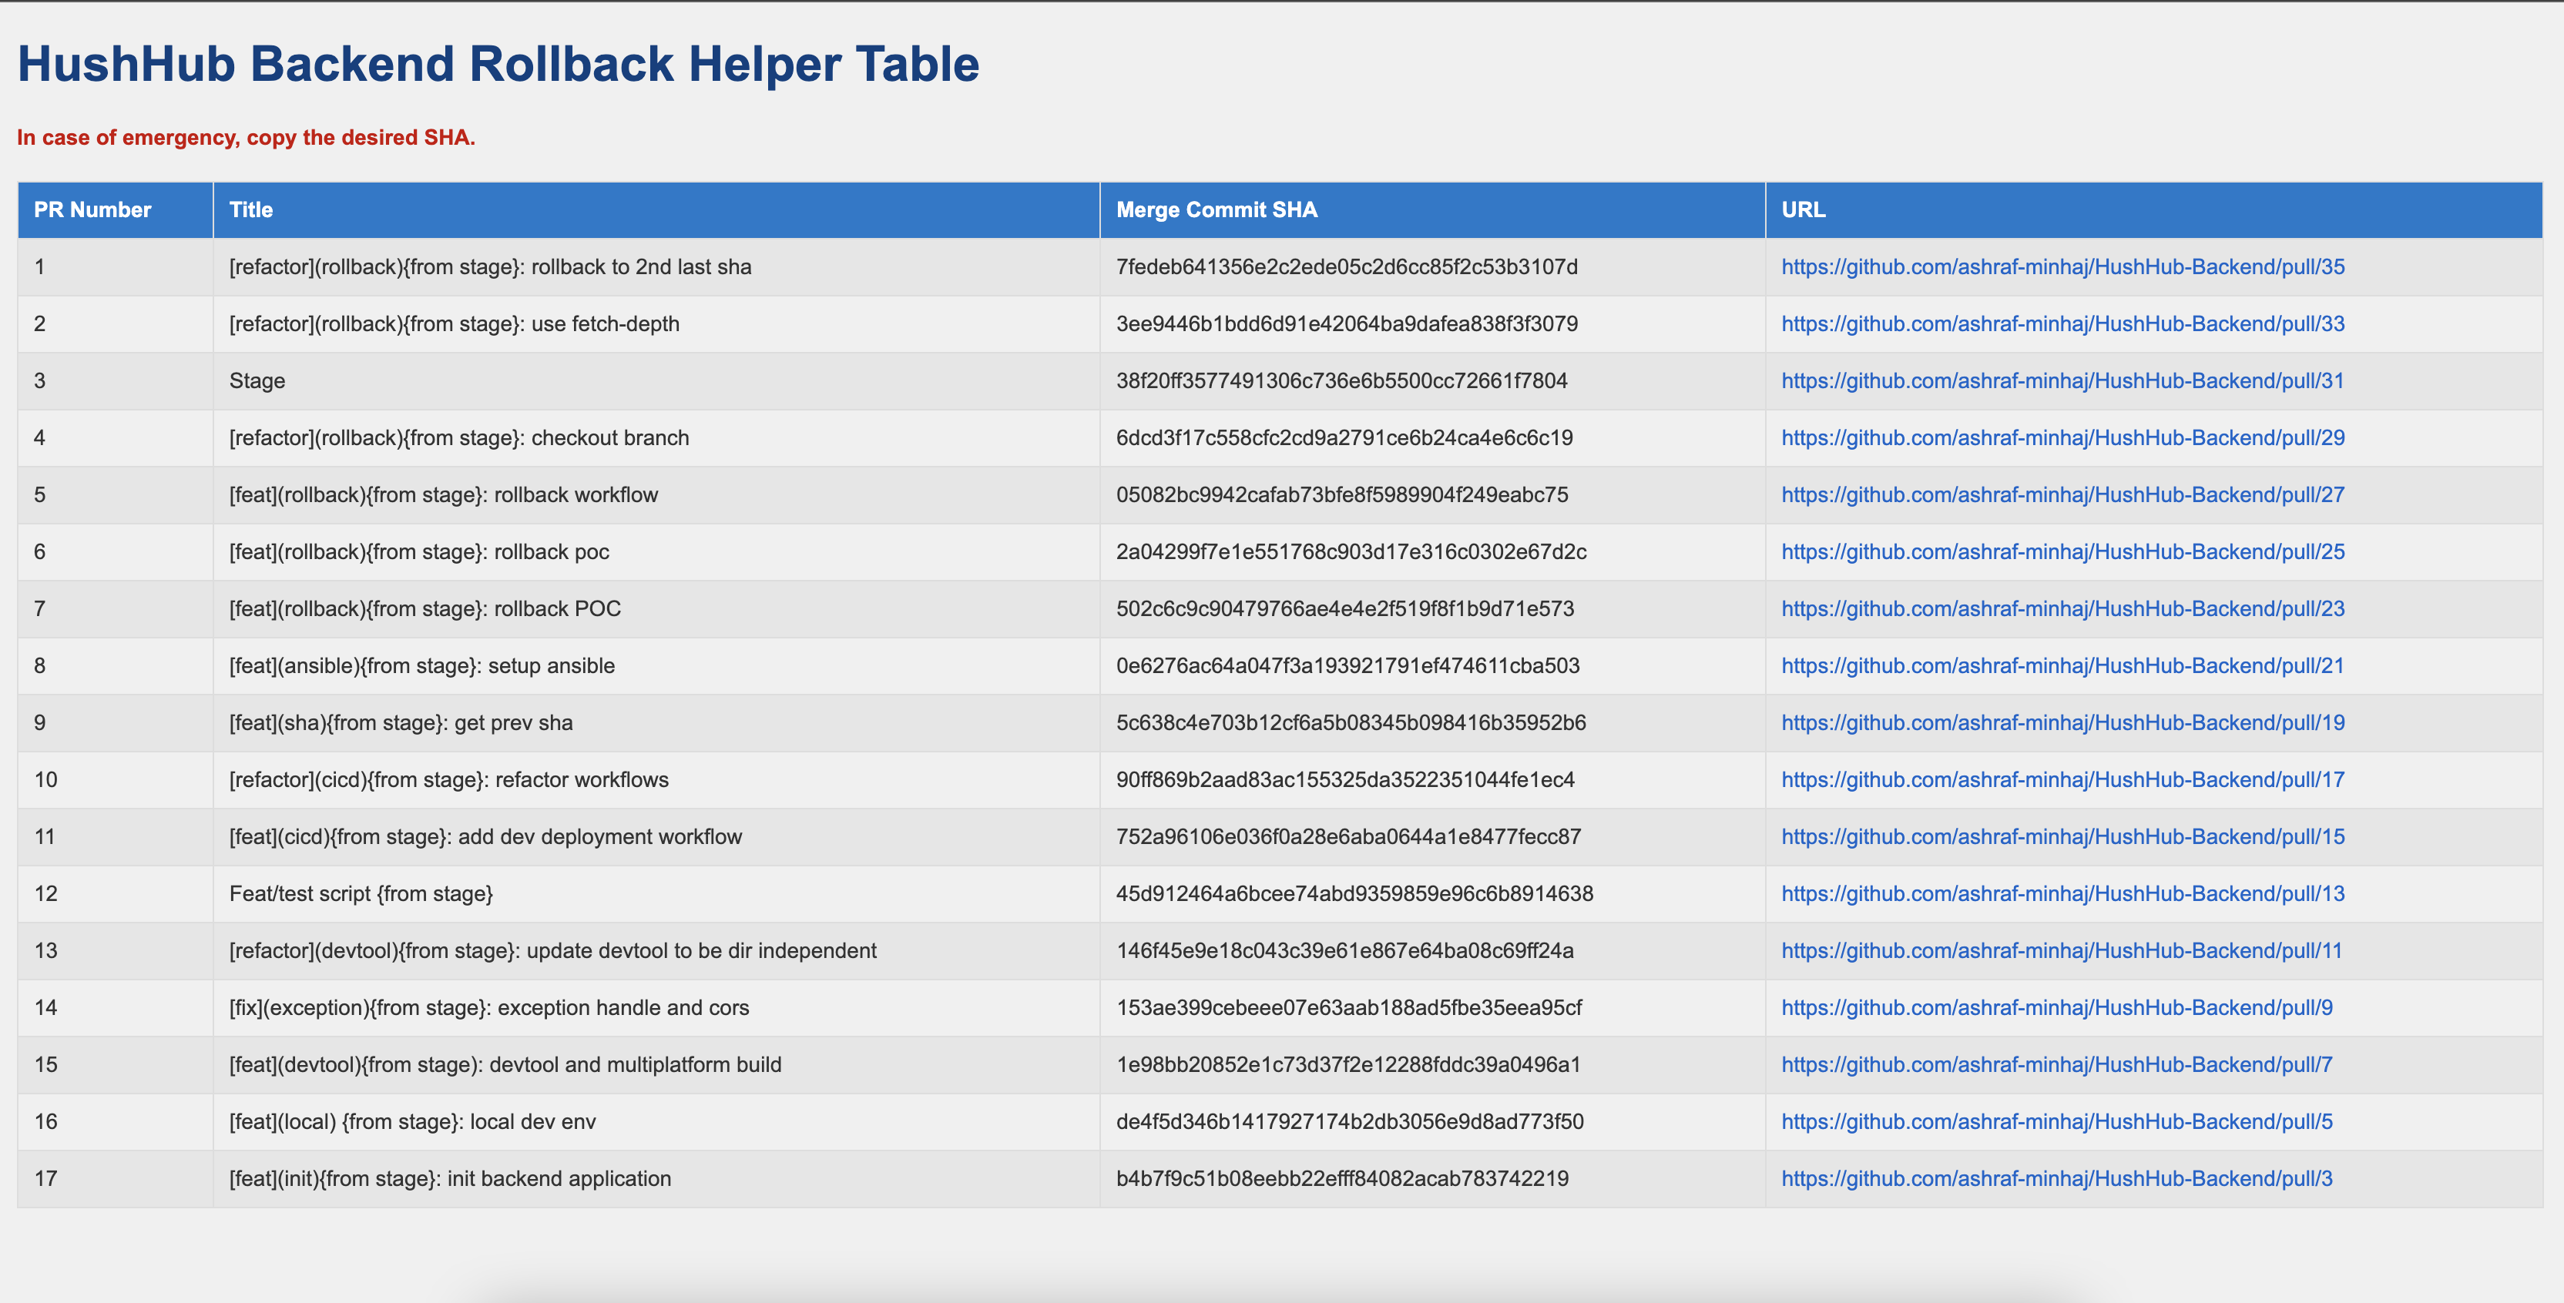Click SHA starting with 7fedeb641356
The image size is (2564, 1303).
tap(1347, 266)
